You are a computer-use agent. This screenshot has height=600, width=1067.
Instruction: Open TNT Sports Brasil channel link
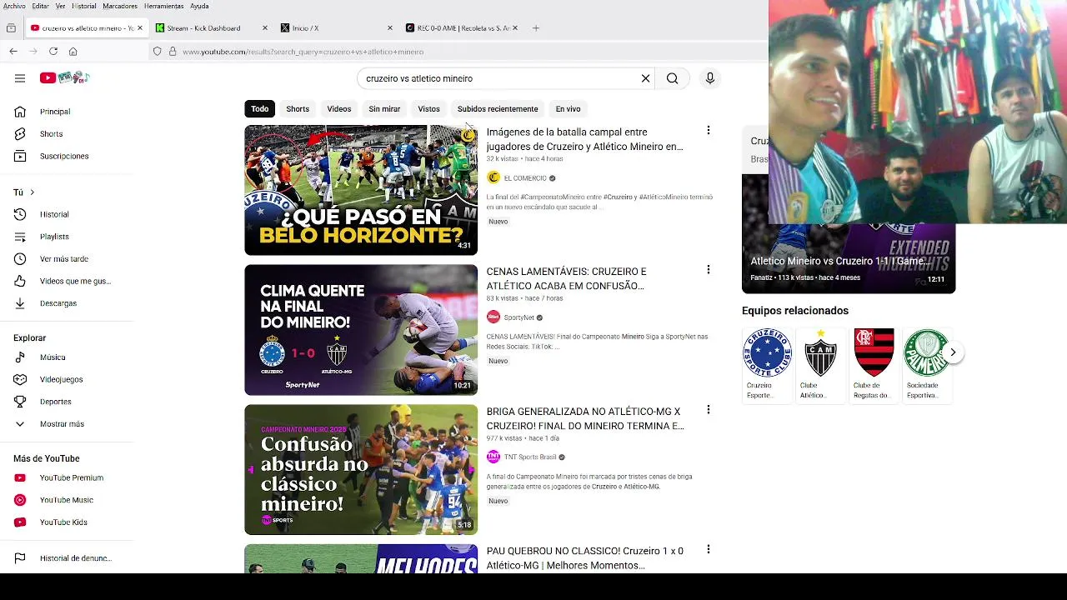click(x=530, y=457)
